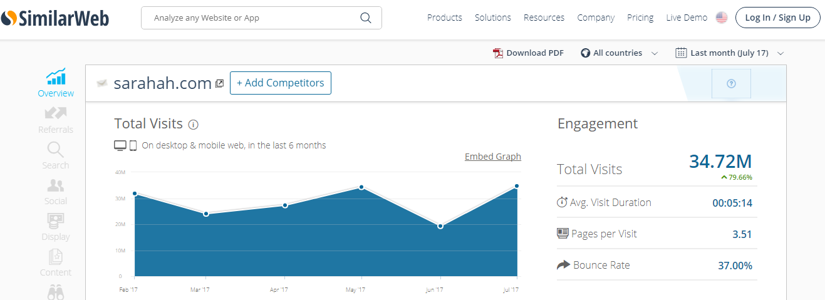Click the Total Visits info icon
The image size is (825, 300).
pos(194,124)
